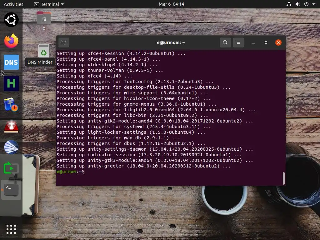Open the Trash desktop icon
Viewport: 320px width, 240px height.
click(x=44, y=51)
